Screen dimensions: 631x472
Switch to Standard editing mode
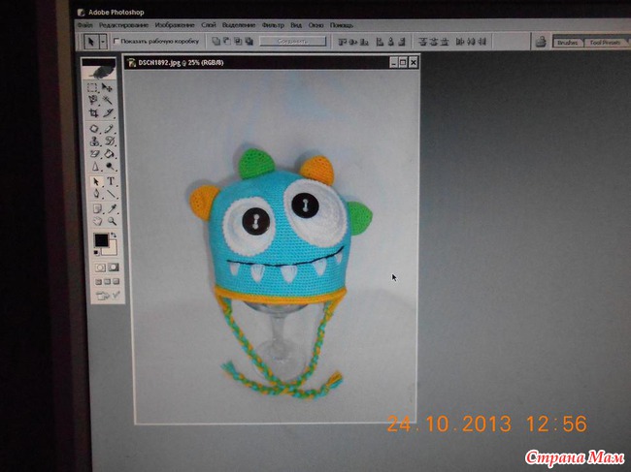pos(98,267)
